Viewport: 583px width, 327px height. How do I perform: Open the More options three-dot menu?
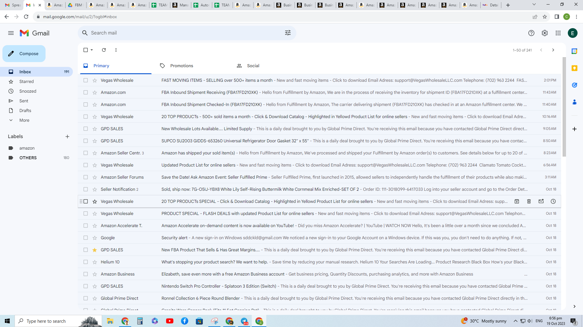tap(116, 50)
